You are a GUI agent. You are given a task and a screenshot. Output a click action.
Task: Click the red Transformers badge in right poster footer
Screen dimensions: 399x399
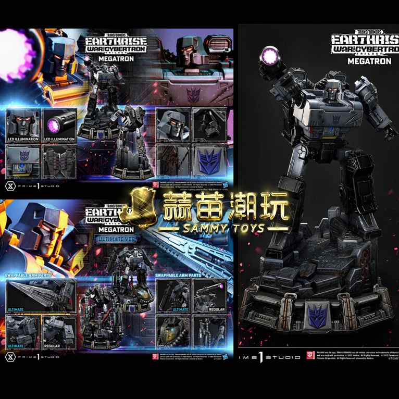click(x=310, y=355)
